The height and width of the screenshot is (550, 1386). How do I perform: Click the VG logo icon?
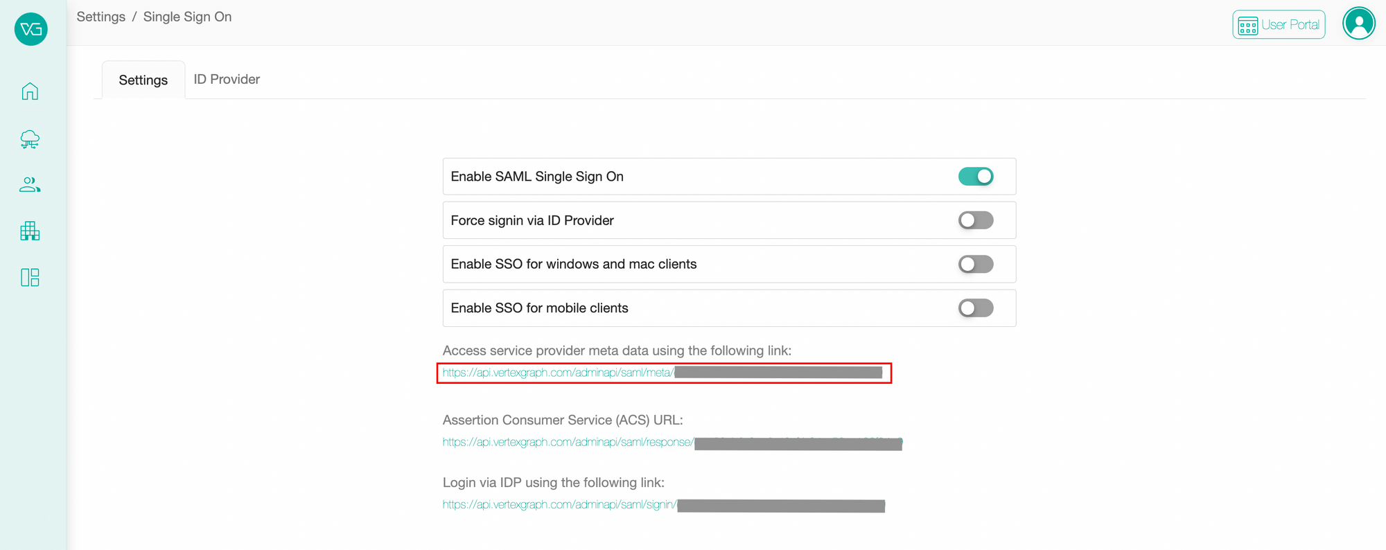[30, 29]
